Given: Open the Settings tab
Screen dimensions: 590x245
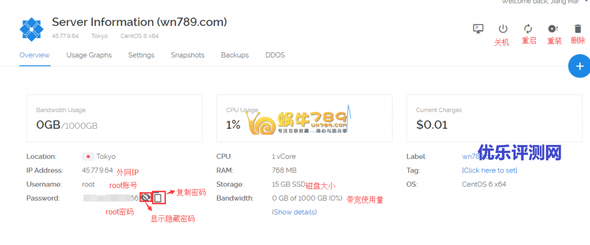Looking at the screenshot, I should [x=141, y=55].
